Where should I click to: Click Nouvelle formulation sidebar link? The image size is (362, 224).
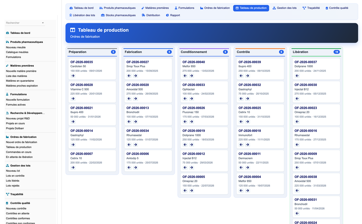18,100
